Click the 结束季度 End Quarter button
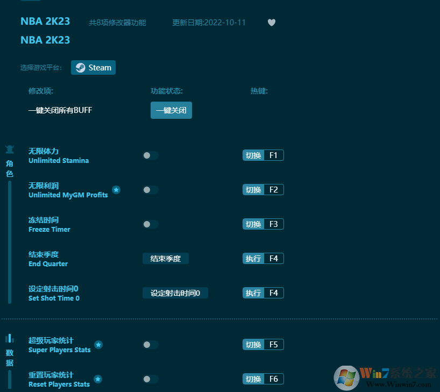Screen dimensions: 440x392 (165, 259)
